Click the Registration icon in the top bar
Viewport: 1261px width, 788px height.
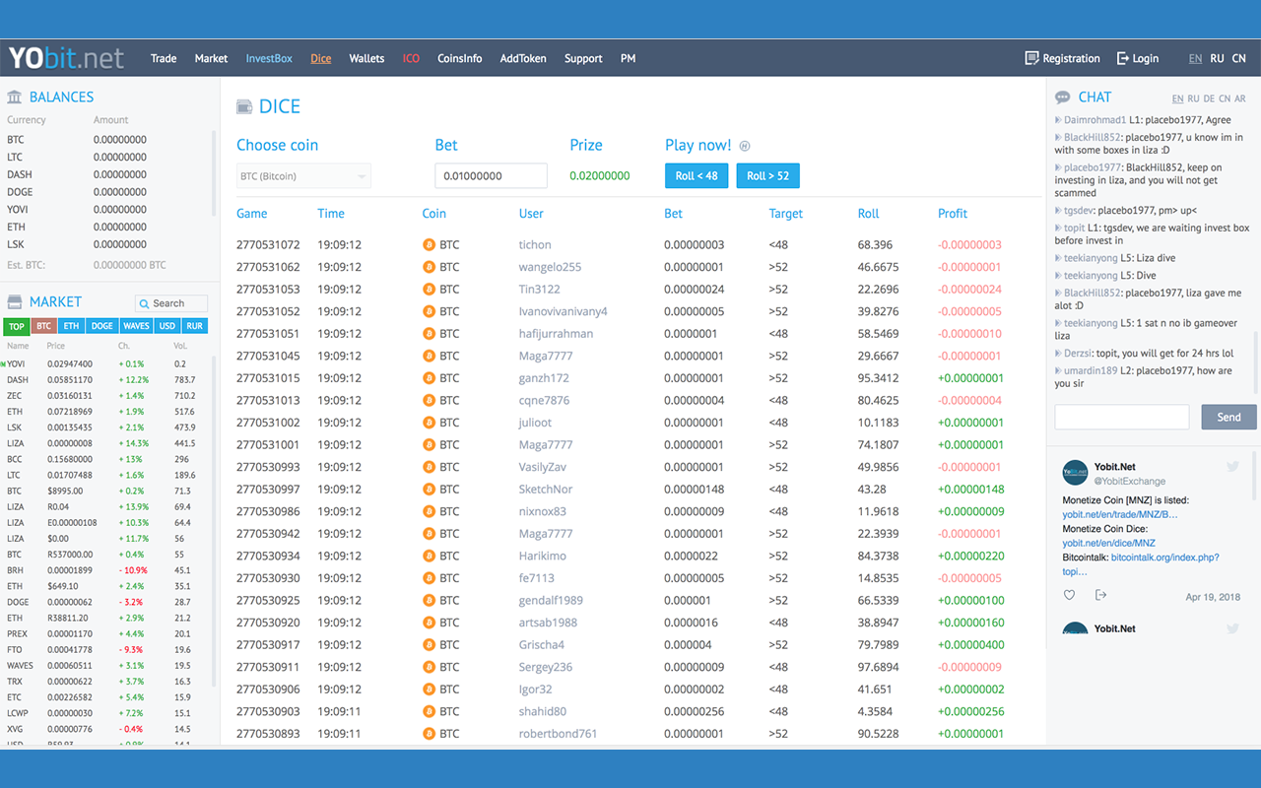[x=1029, y=58]
